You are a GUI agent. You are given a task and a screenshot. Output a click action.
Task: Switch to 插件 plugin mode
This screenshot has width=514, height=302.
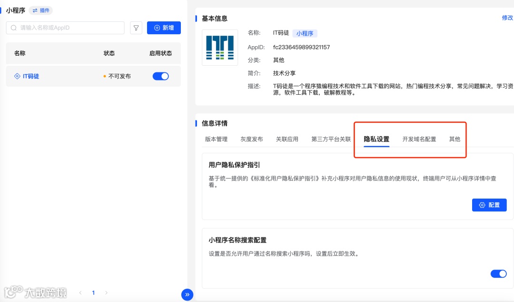coord(41,10)
